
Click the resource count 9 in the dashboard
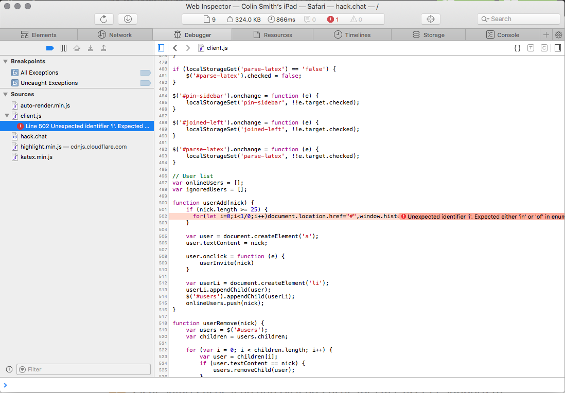pyautogui.click(x=210, y=19)
